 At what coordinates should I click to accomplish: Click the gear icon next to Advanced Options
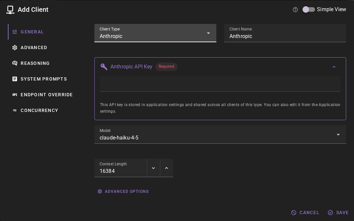coord(100,192)
